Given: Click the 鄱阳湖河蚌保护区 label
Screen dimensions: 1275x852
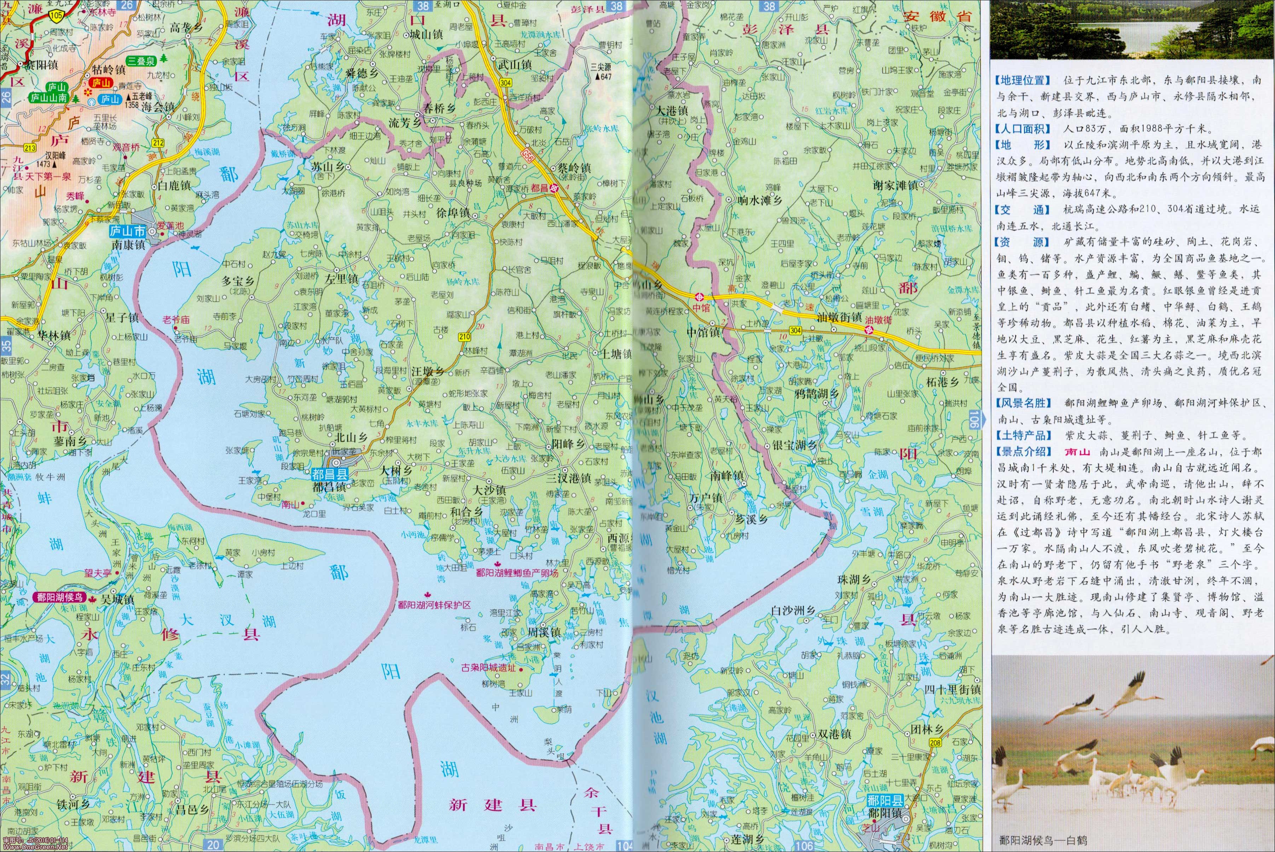Looking at the screenshot, I should pyautogui.click(x=434, y=605).
